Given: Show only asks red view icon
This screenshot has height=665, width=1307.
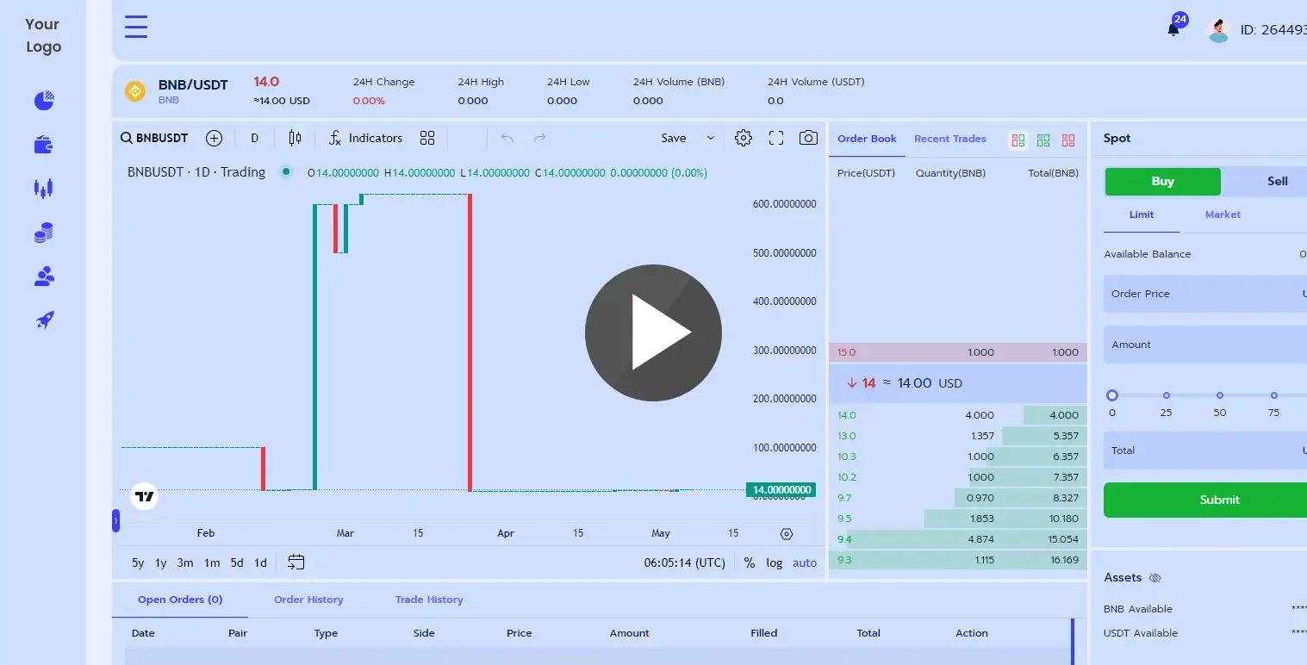Looking at the screenshot, I should 1068,140.
